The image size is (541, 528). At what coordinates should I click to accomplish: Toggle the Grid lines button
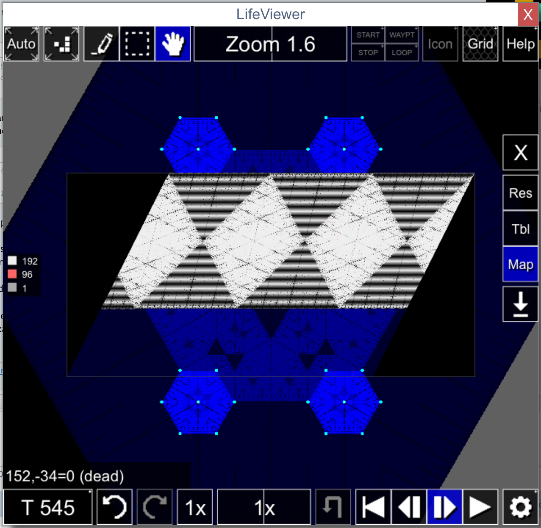coord(480,44)
